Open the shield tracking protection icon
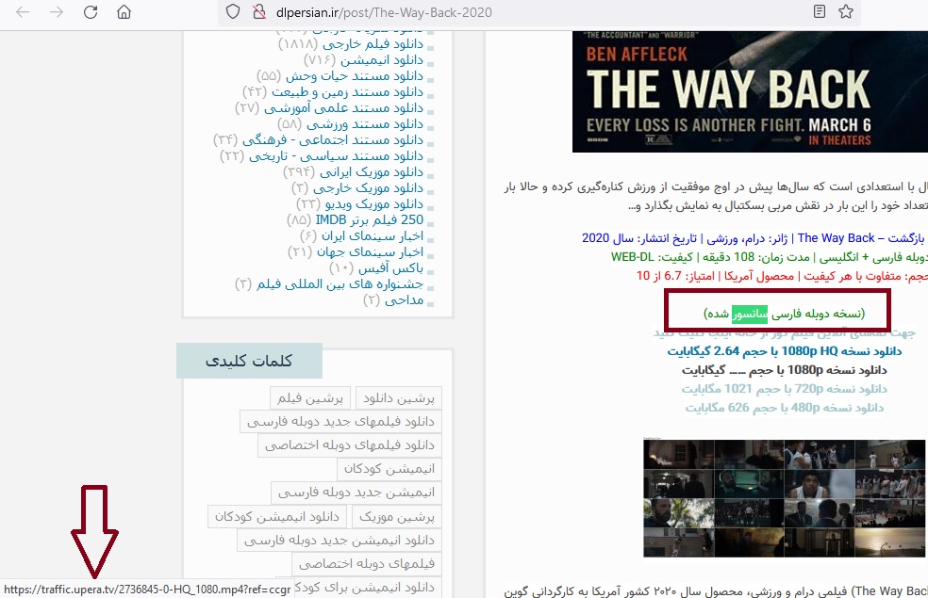This screenshot has width=928, height=598. [233, 12]
